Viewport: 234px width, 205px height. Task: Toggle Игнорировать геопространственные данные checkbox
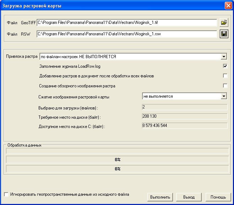6,194
